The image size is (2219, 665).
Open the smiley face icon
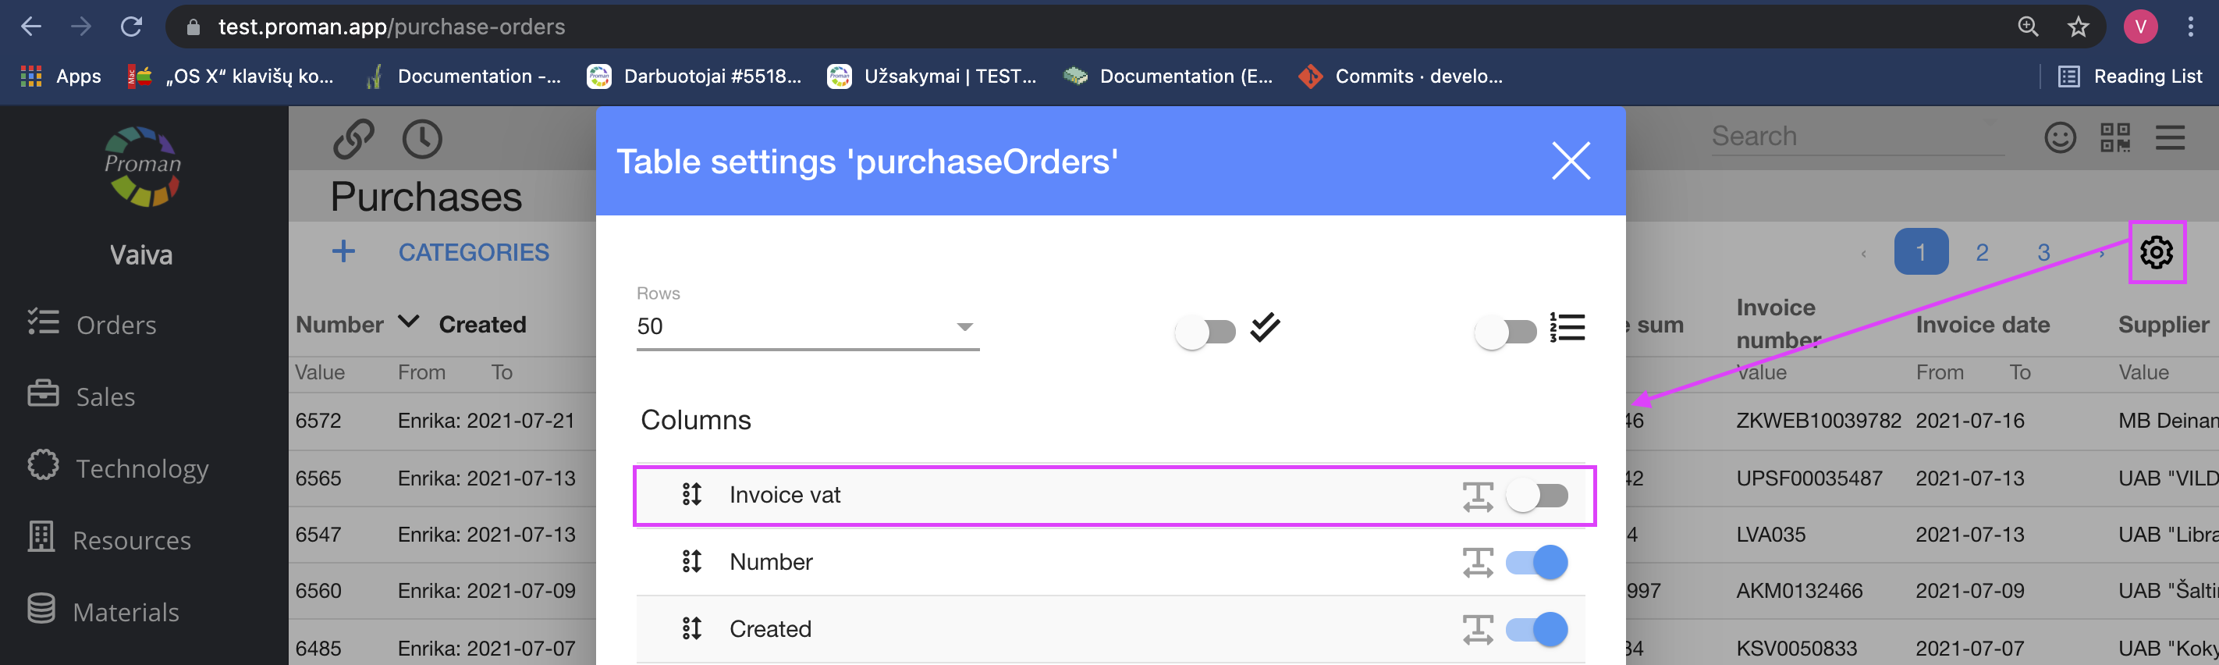pyautogui.click(x=2060, y=137)
